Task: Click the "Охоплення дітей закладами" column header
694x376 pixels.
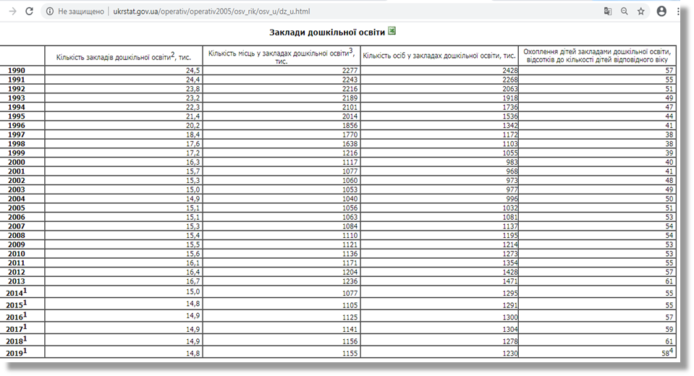Action: tap(598, 55)
